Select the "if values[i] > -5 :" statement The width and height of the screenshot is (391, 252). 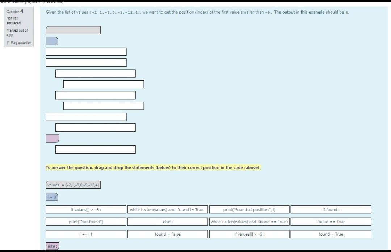[86, 209]
